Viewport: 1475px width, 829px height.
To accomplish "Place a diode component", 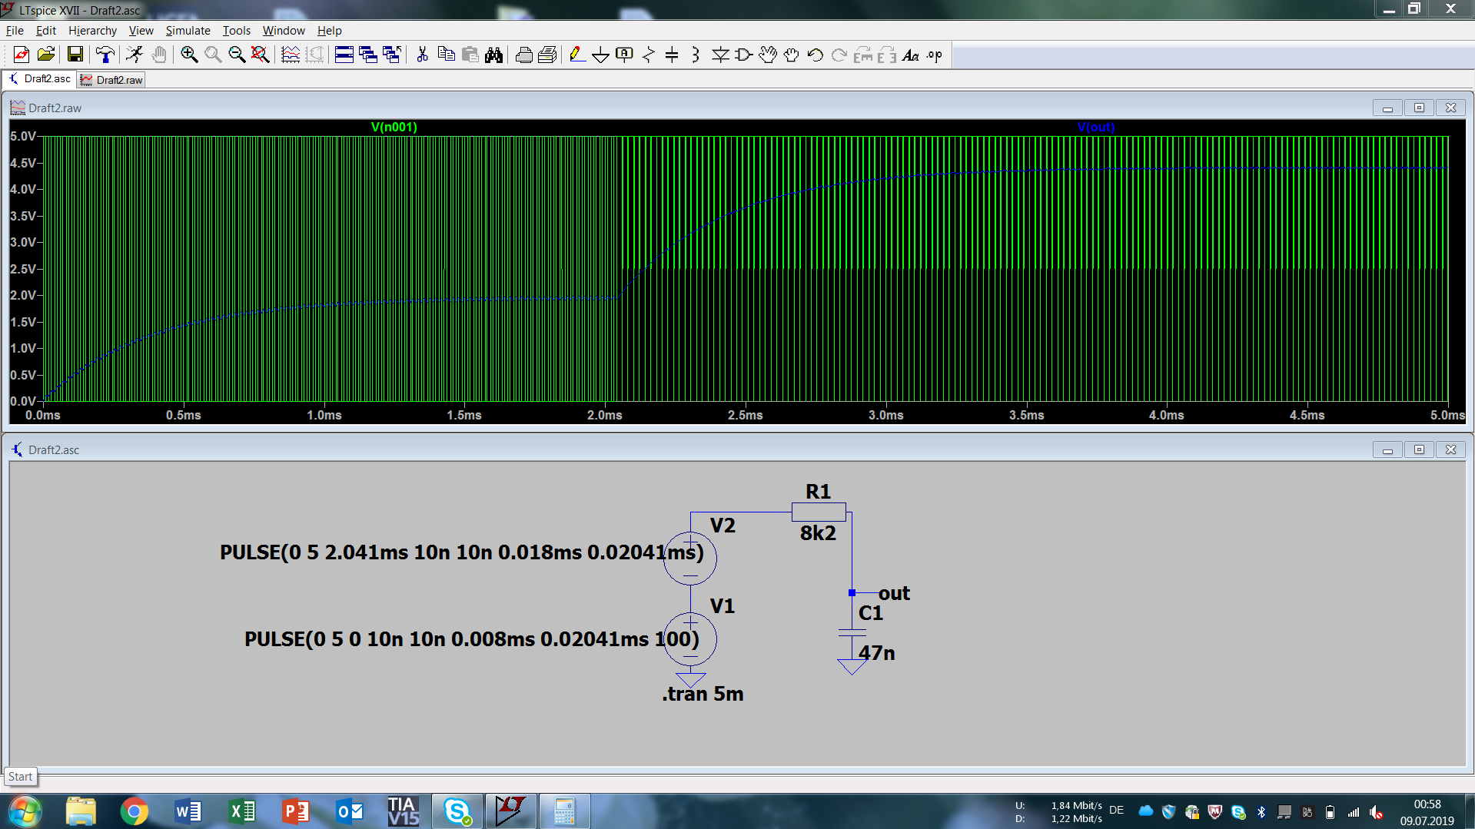I will [720, 55].
